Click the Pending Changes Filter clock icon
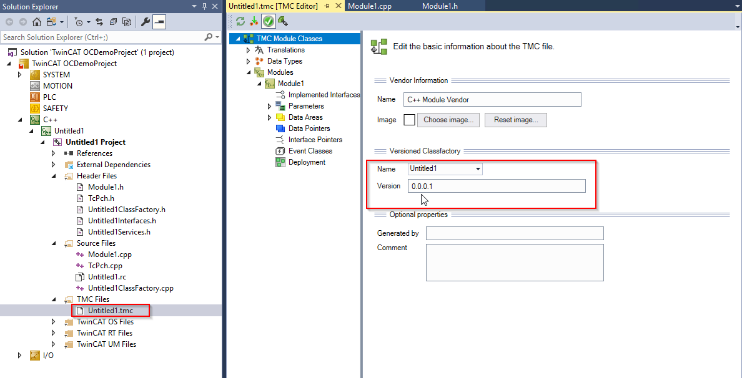Image resolution: width=742 pixels, height=378 pixels. pyautogui.click(x=79, y=22)
